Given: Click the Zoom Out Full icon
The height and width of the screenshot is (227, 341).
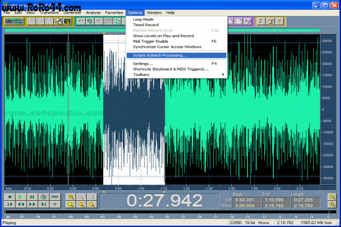Looking at the screenshot, I should point(92,197).
